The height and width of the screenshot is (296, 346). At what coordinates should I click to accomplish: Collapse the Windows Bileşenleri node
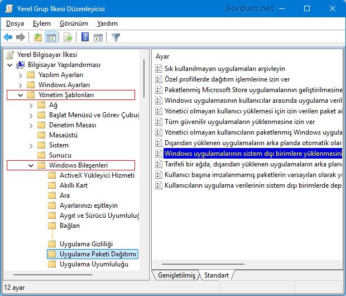click(31, 165)
